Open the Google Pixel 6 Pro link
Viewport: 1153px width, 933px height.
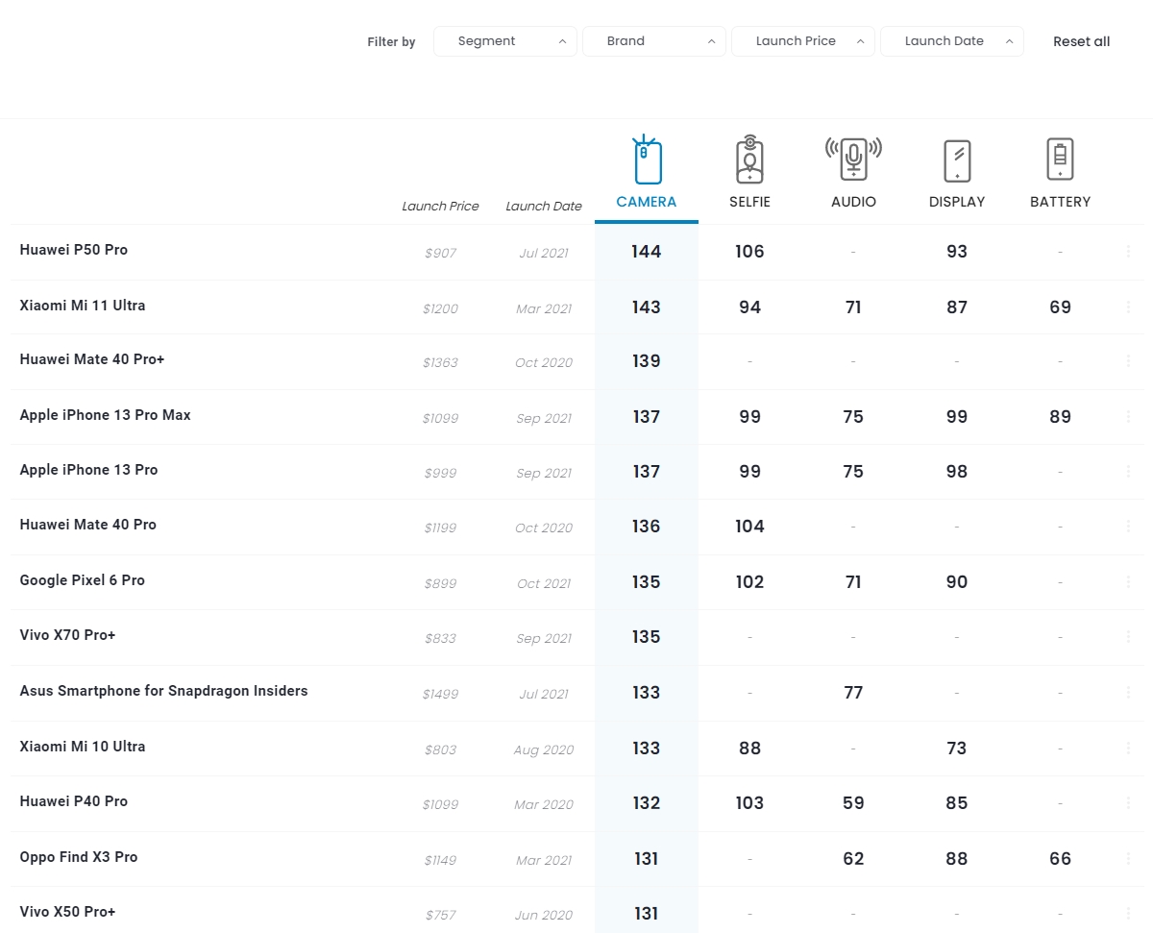[x=83, y=580]
